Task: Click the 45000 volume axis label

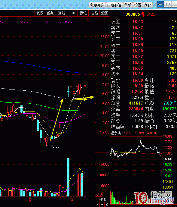Action: coord(104,165)
